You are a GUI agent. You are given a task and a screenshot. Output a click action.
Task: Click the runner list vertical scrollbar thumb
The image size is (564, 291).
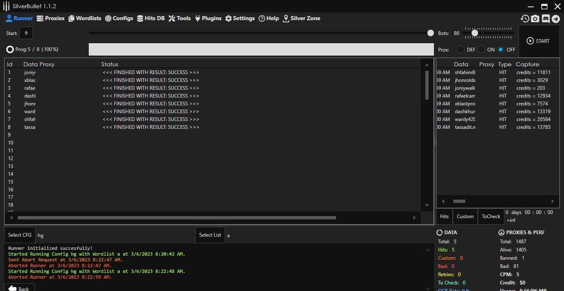[x=427, y=85]
